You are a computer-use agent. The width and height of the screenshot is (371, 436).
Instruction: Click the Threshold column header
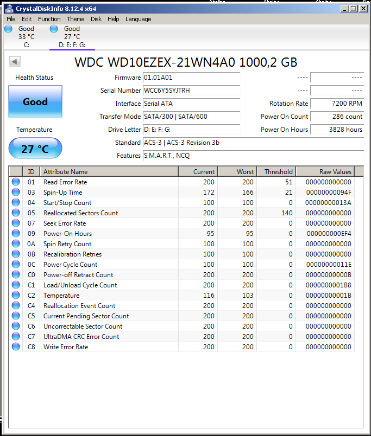tap(276, 171)
